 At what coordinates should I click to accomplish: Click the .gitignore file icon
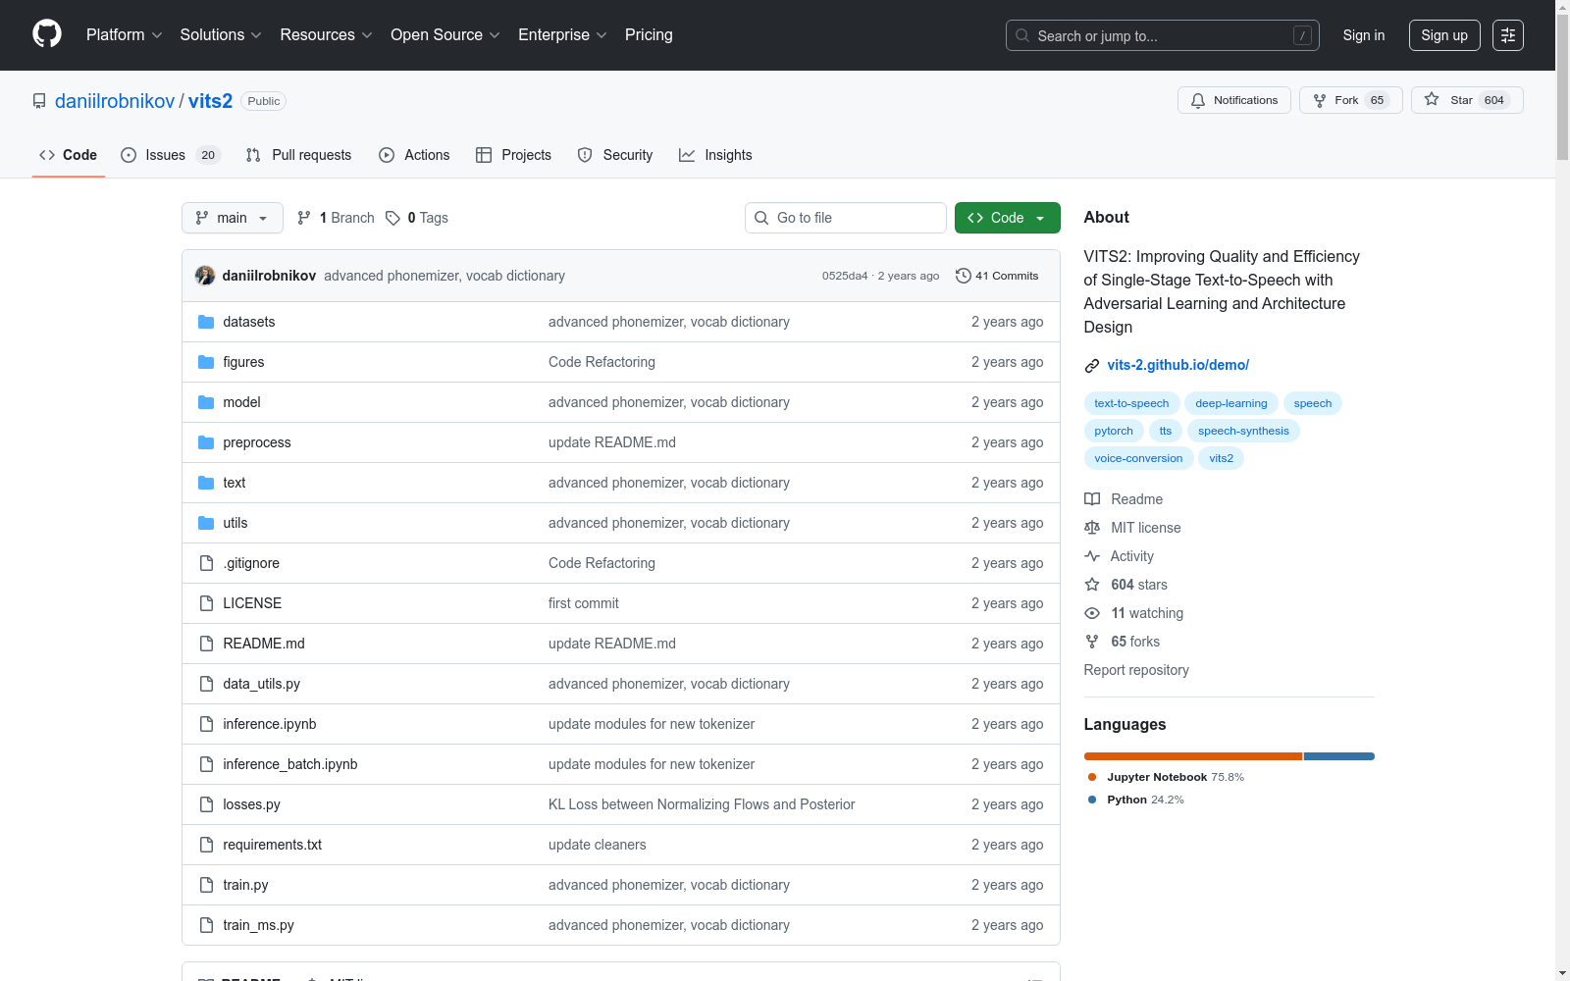pos(206,563)
